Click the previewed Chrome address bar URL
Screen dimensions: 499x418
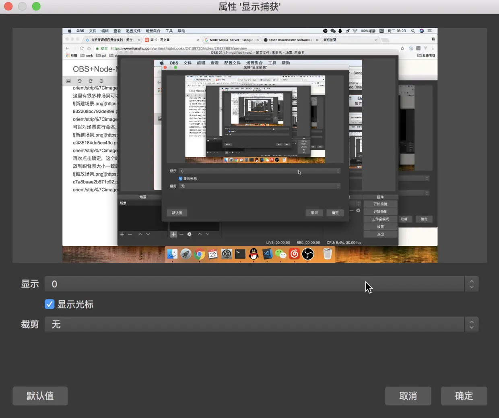coord(179,48)
